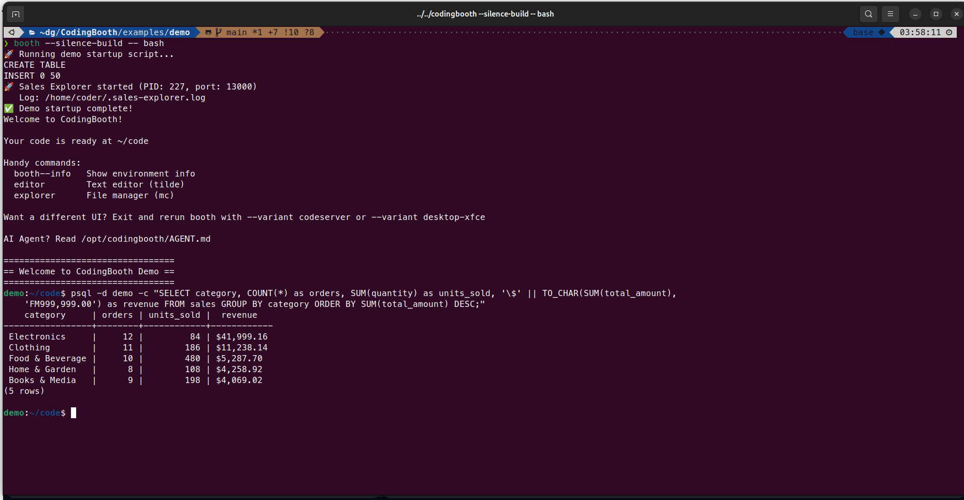Minimize the terminal window
This screenshot has height=500, width=964.
(x=915, y=14)
